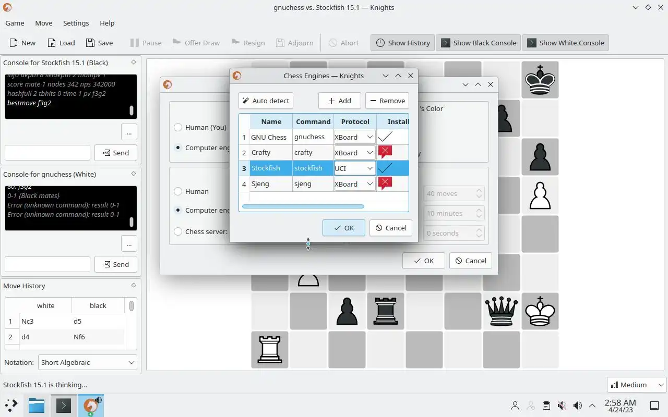Click Remove engine button

point(387,101)
